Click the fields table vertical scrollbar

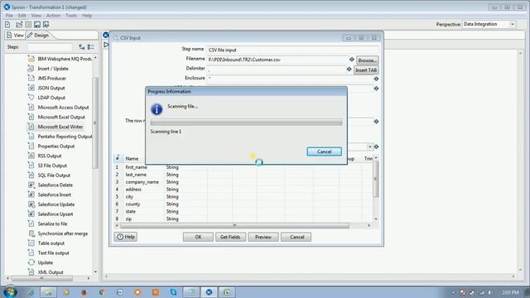375,179
